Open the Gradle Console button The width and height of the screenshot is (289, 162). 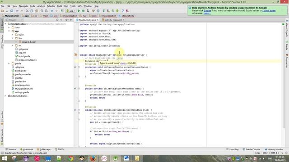coord(251,149)
